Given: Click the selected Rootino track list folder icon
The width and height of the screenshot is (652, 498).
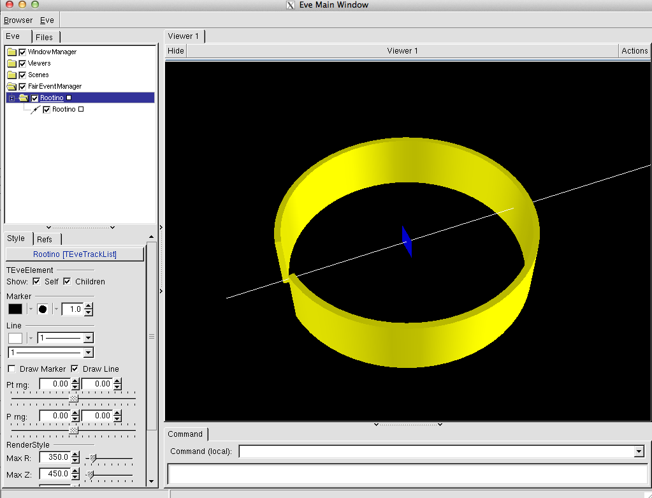Looking at the screenshot, I should 23,98.
